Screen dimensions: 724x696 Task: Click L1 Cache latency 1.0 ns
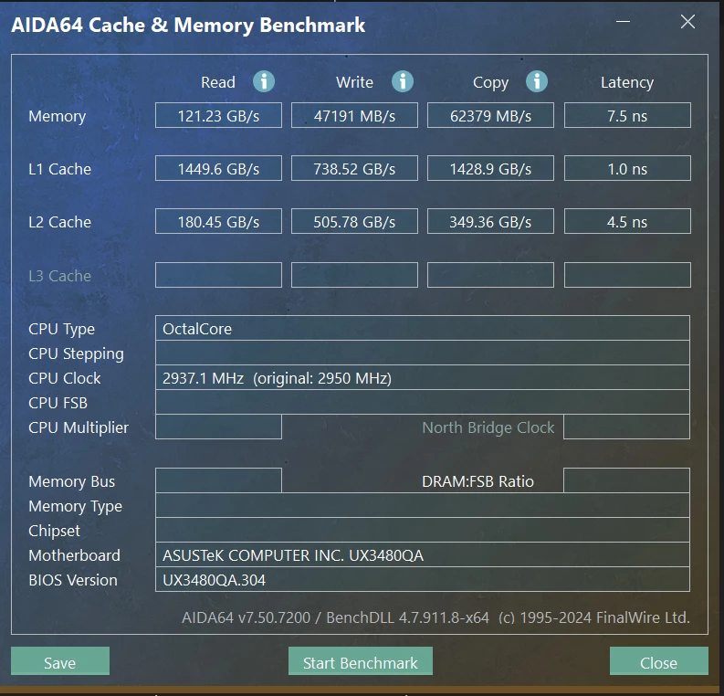click(x=627, y=169)
